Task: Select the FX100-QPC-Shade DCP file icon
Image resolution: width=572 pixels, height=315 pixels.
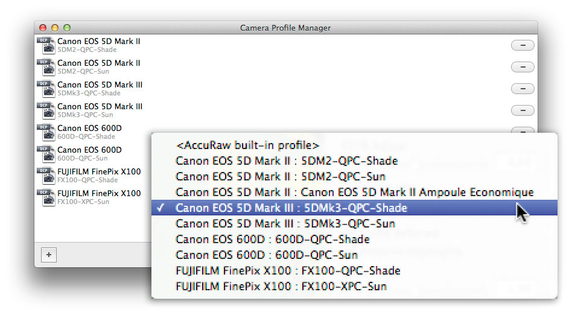Action: pos(46,176)
